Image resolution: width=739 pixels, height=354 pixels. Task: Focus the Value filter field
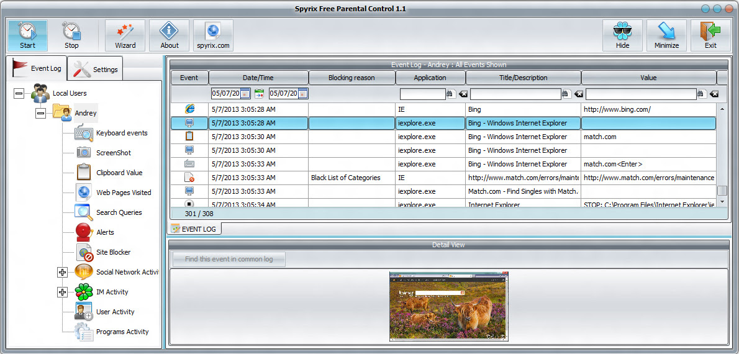click(x=641, y=94)
